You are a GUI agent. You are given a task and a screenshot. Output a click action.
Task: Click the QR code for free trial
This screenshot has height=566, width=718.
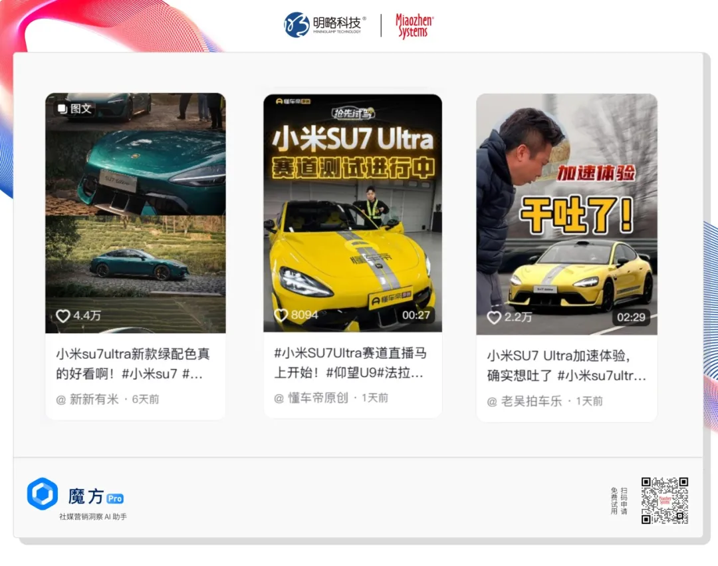(664, 500)
